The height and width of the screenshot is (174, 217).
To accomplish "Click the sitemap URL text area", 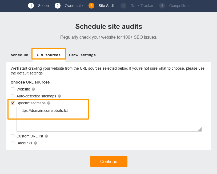I will [109, 119].
